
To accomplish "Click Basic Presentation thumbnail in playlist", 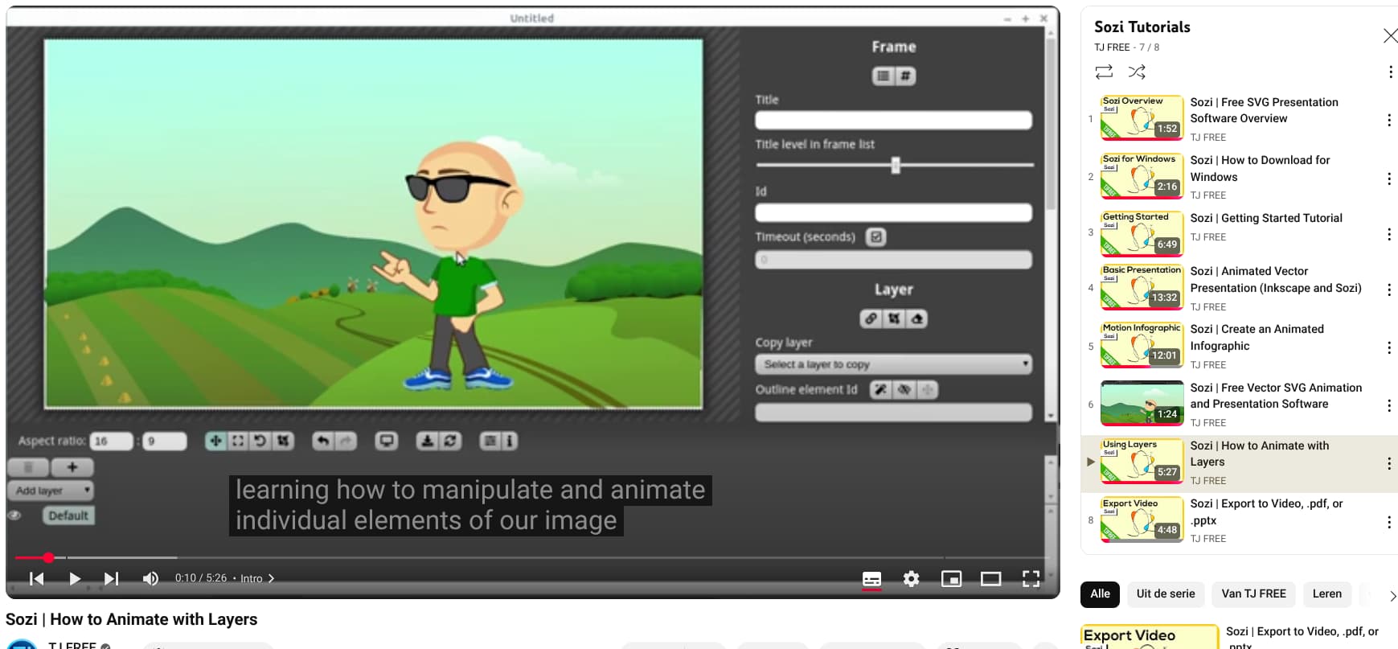I will 1142,287.
